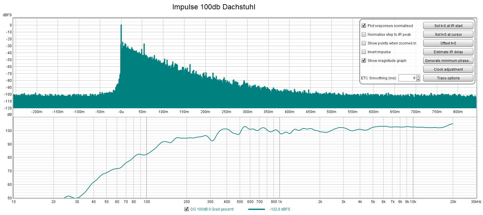Toggle DG 100dB 0 Grad gesamt trace checkbox
The height and width of the screenshot is (215, 483).
click(x=187, y=209)
